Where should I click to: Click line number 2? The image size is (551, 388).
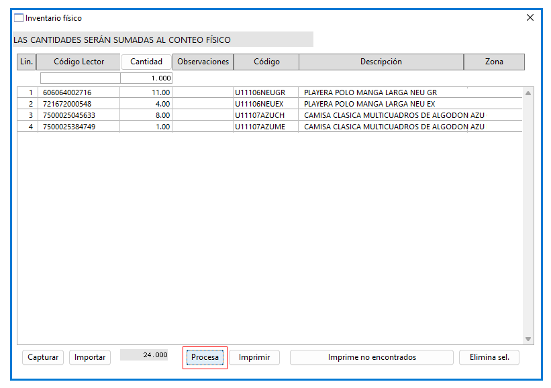[x=31, y=104]
